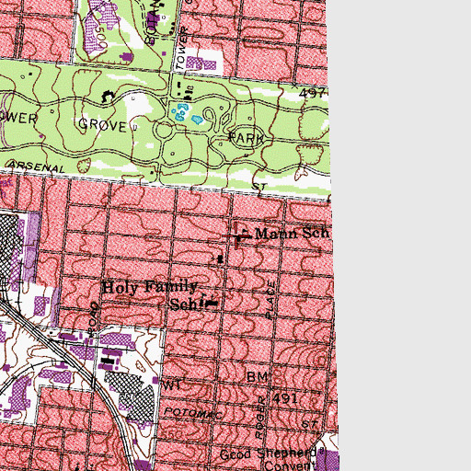Click the blue ponds in Tower Grove Park
Viewport: 471px width, 471px height.
tap(188, 113)
